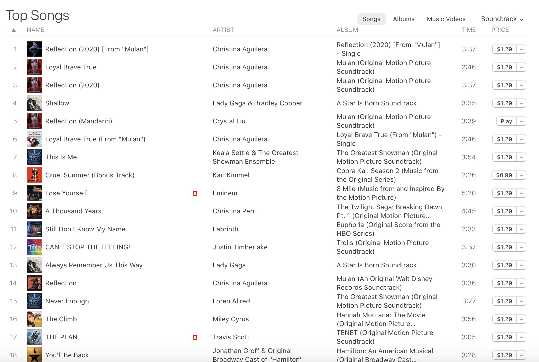The height and width of the screenshot is (362, 539).
Task: Switch to the Music Videos tab
Action: [446, 19]
